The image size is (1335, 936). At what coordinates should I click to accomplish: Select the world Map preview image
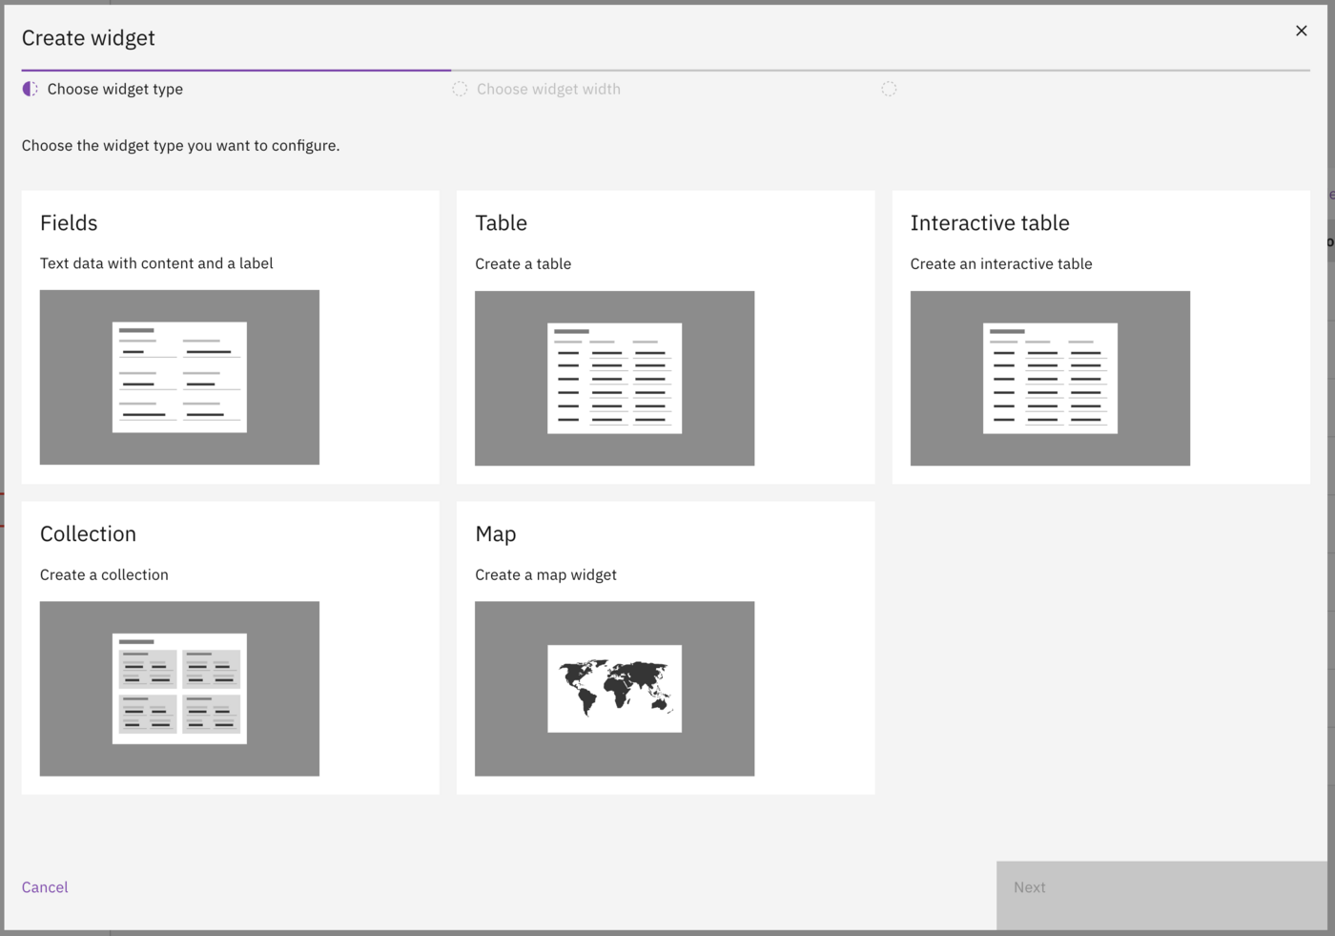pos(614,688)
